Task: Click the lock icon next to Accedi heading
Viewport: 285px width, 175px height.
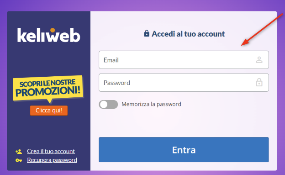Action: [147, 33]
